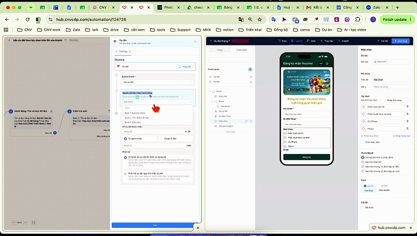Viewport: 417px width, 236px height.
Task: Click the Gợi ý Nhập nội dung field
Action: [x=391, y=87]
